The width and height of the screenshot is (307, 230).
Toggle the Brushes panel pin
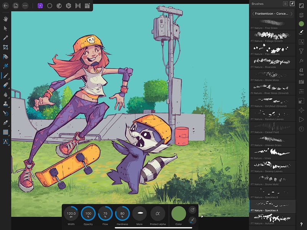[292, 4]
